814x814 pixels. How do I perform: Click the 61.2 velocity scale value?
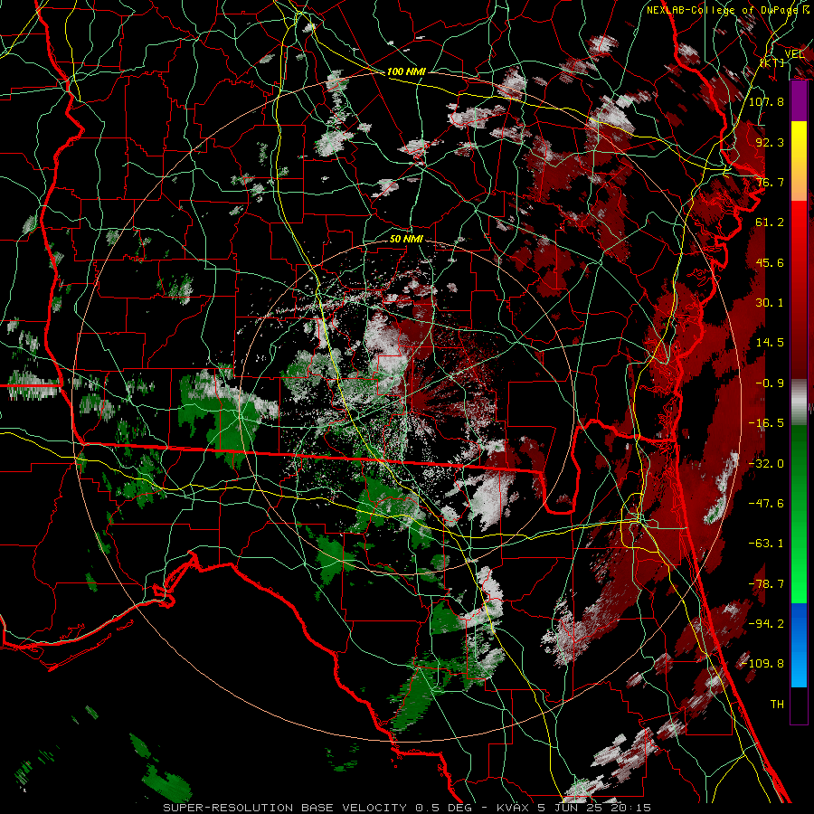coord(770,222)
